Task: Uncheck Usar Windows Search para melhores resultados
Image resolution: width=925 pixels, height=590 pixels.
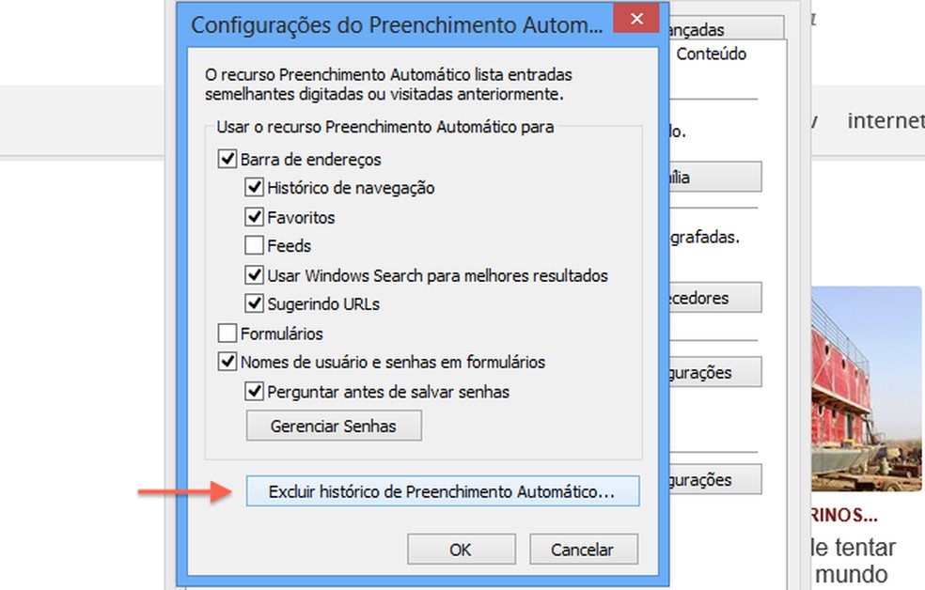Action: (x=254, y=274)
